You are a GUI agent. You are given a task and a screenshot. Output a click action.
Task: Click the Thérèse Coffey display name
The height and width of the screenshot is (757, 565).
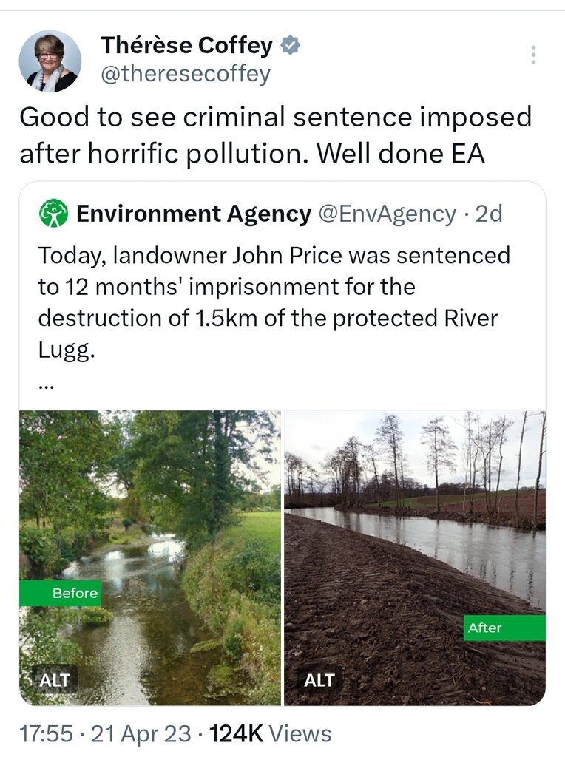pos(187,46)
